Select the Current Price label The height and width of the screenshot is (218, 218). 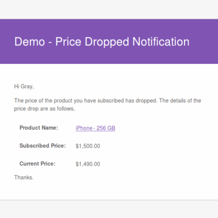[38, 164]
